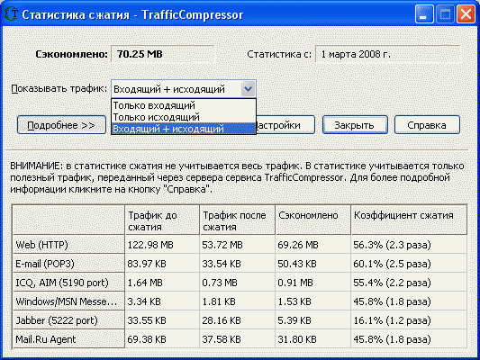
Task: Select the Jabber (5222 port) row
Action: [240, 320]
